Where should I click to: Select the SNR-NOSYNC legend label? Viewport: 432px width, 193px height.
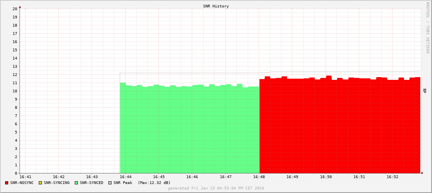22,183
